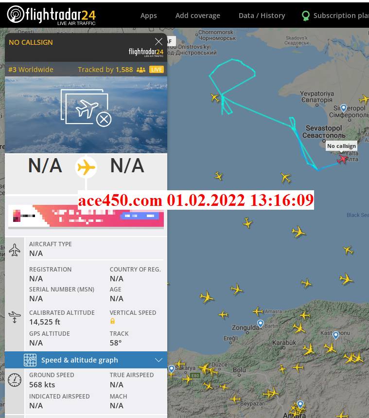Select the blue airport pin at Zonguldak

[260, 324]
